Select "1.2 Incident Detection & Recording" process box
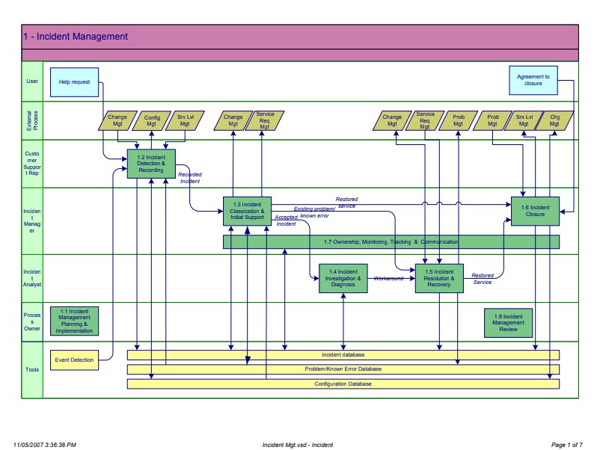The width and height of the screenshot is (597, 450). pyautogui.click(x=151, y=164)
